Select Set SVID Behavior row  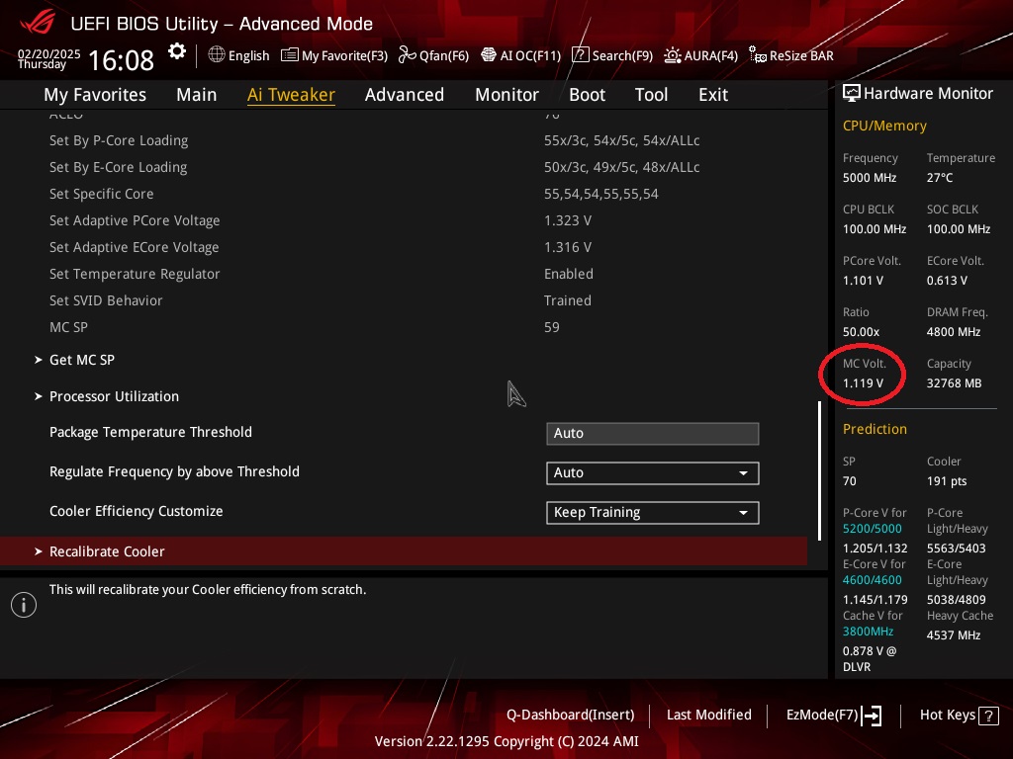click(404, 300)
